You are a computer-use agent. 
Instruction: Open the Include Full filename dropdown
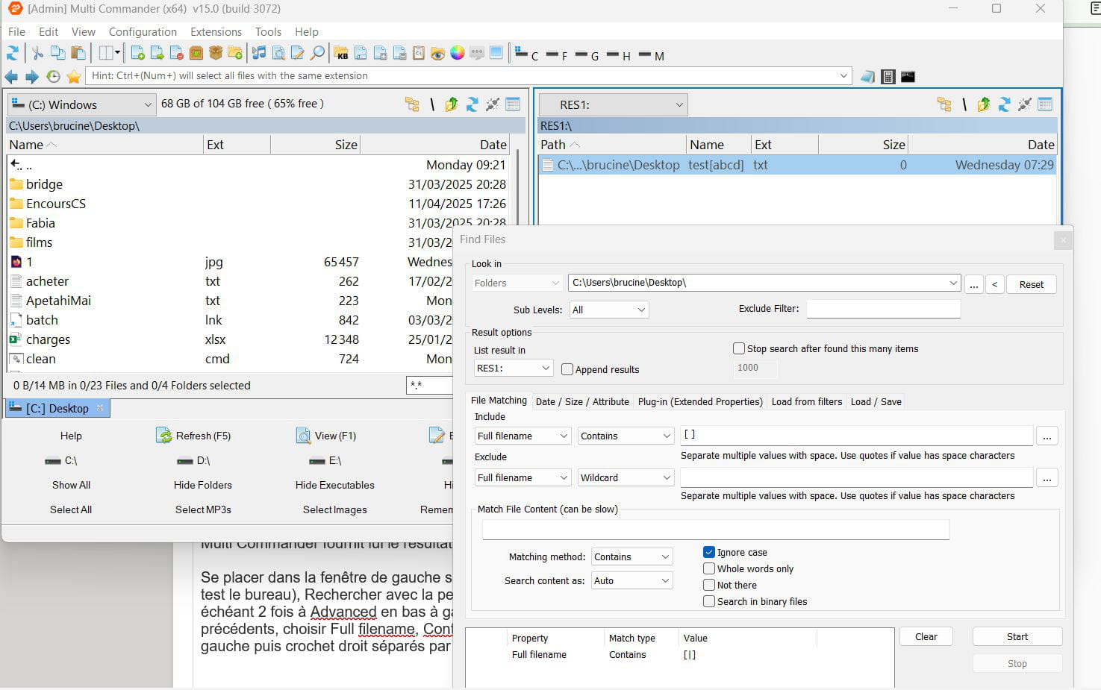coord(523,436)
